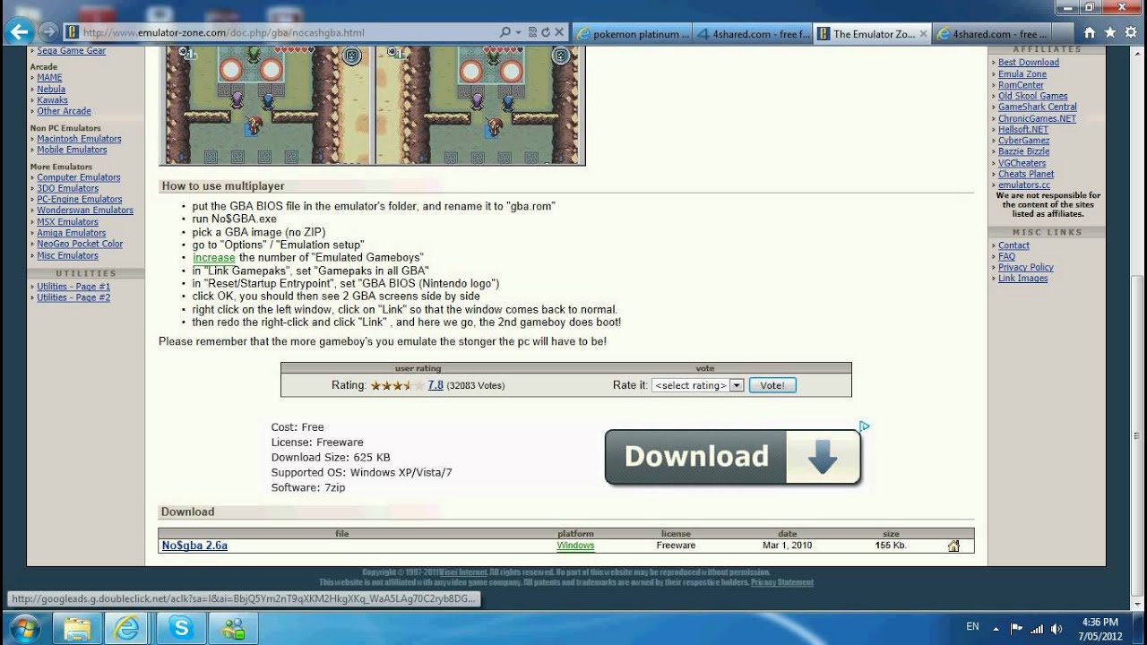Click the Vote! button
This screenshot has width=1147, height=645.
[x=772, y=385]
